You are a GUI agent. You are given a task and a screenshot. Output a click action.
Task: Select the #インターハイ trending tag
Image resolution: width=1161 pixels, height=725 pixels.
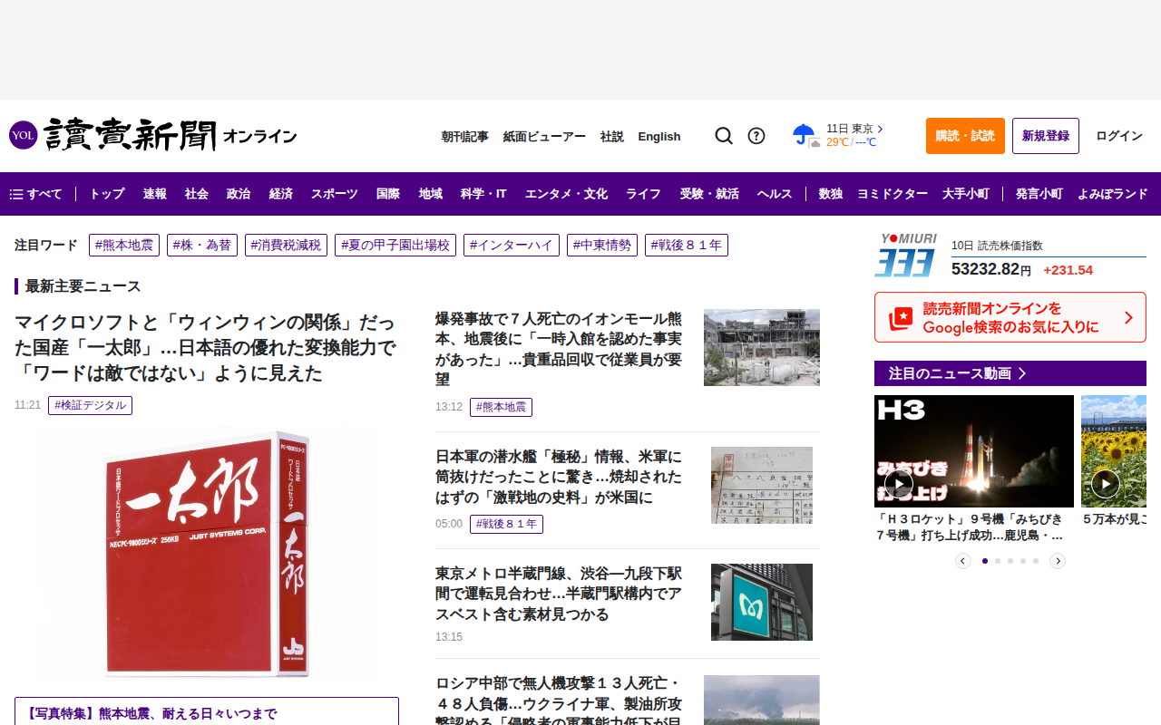pyautogui.click(x=512, y=246)
